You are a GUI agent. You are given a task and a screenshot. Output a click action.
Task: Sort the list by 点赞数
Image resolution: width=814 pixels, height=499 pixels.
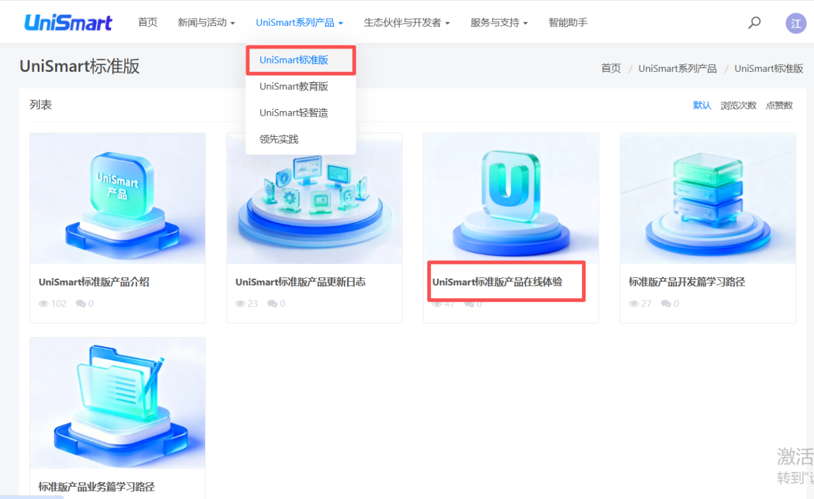pyautogui.click(x=779, y=105)
